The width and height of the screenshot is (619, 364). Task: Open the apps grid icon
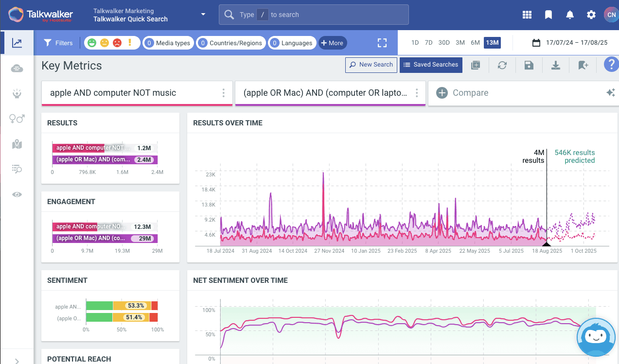pyautogui.click(x=527, y=15)
